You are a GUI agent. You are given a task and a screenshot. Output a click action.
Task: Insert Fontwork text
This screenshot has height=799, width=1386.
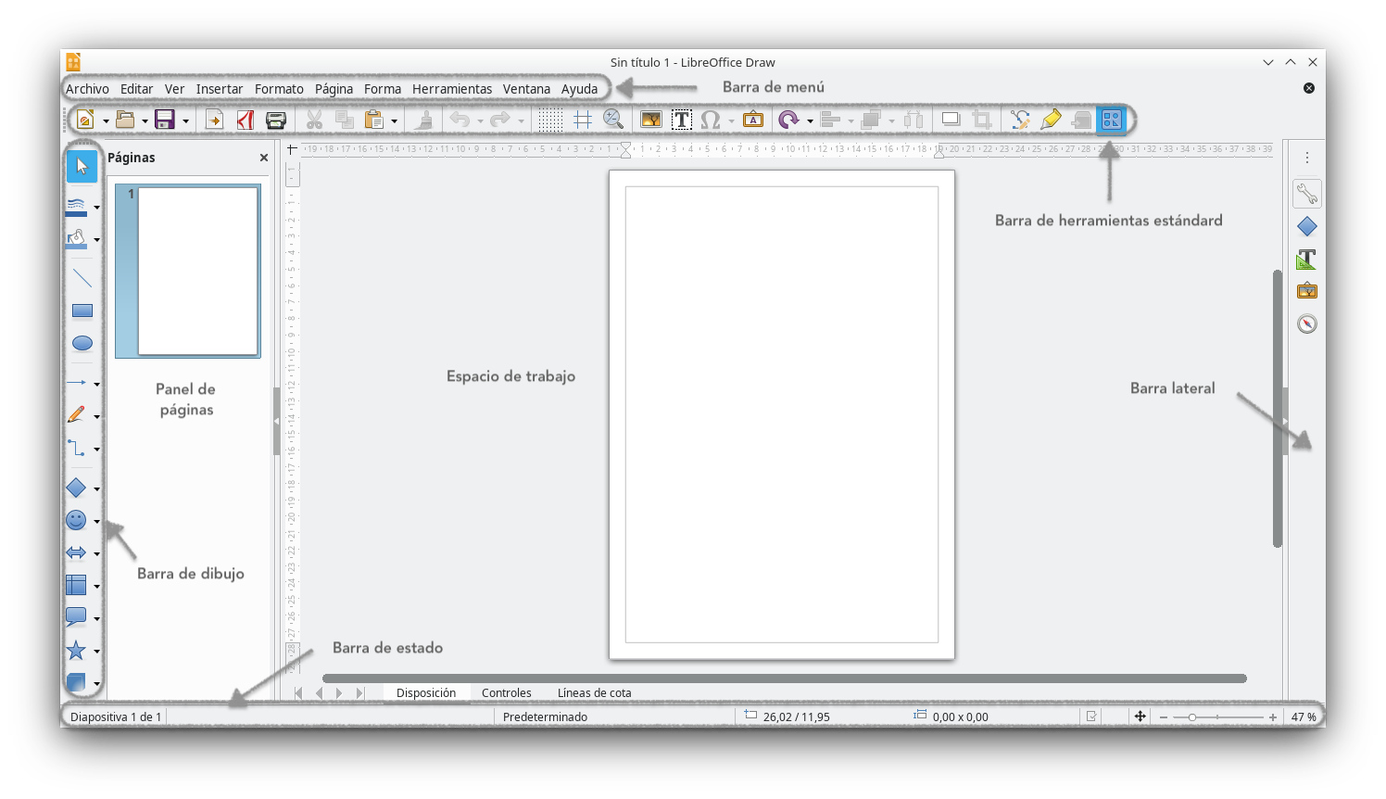[753, 120]
